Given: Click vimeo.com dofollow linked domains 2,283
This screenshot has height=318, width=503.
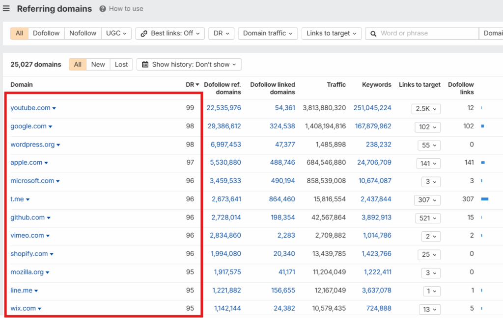Looking at the screenshot, I should coord(286,235).
